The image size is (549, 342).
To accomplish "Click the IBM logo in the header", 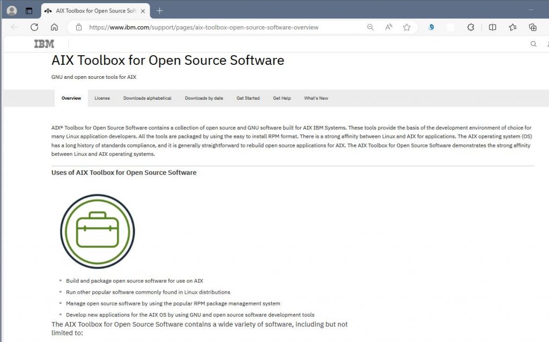I will (x=44, y=44).
